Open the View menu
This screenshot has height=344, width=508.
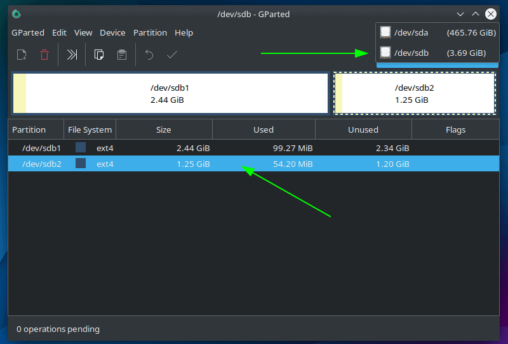83,32
